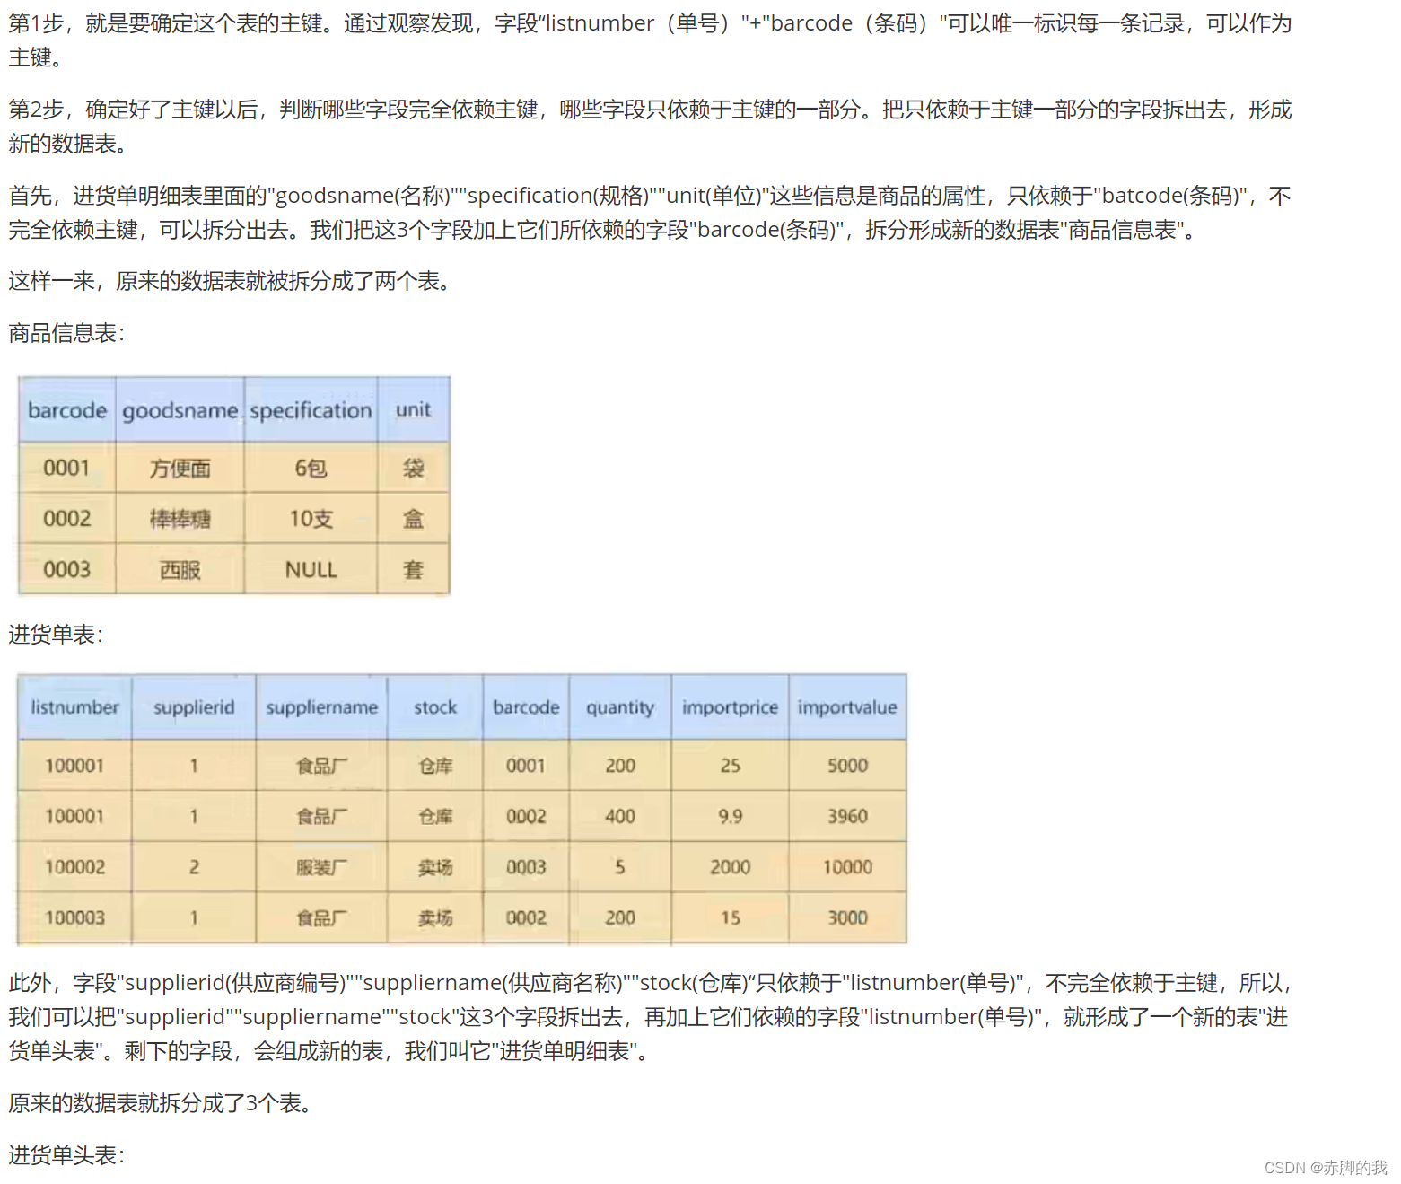The height and width of the screenshot is (1184, 1401).
Task: Select the goodsname column header
Action: click(179, 410)
